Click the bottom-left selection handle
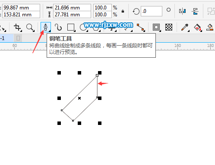215x165 pixels. point(59,123)
